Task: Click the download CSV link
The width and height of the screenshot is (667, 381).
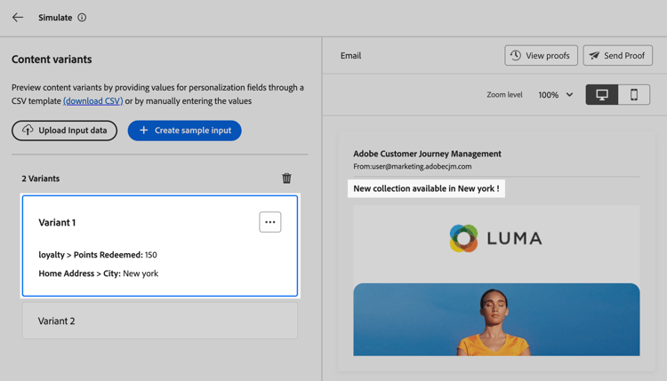Action: [93, 101]
